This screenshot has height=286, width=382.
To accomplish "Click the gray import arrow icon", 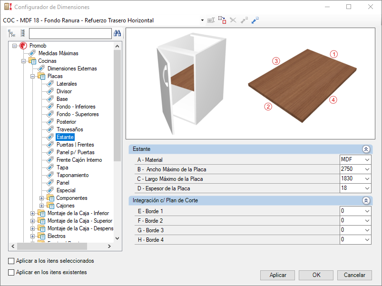I will (244, 20).
